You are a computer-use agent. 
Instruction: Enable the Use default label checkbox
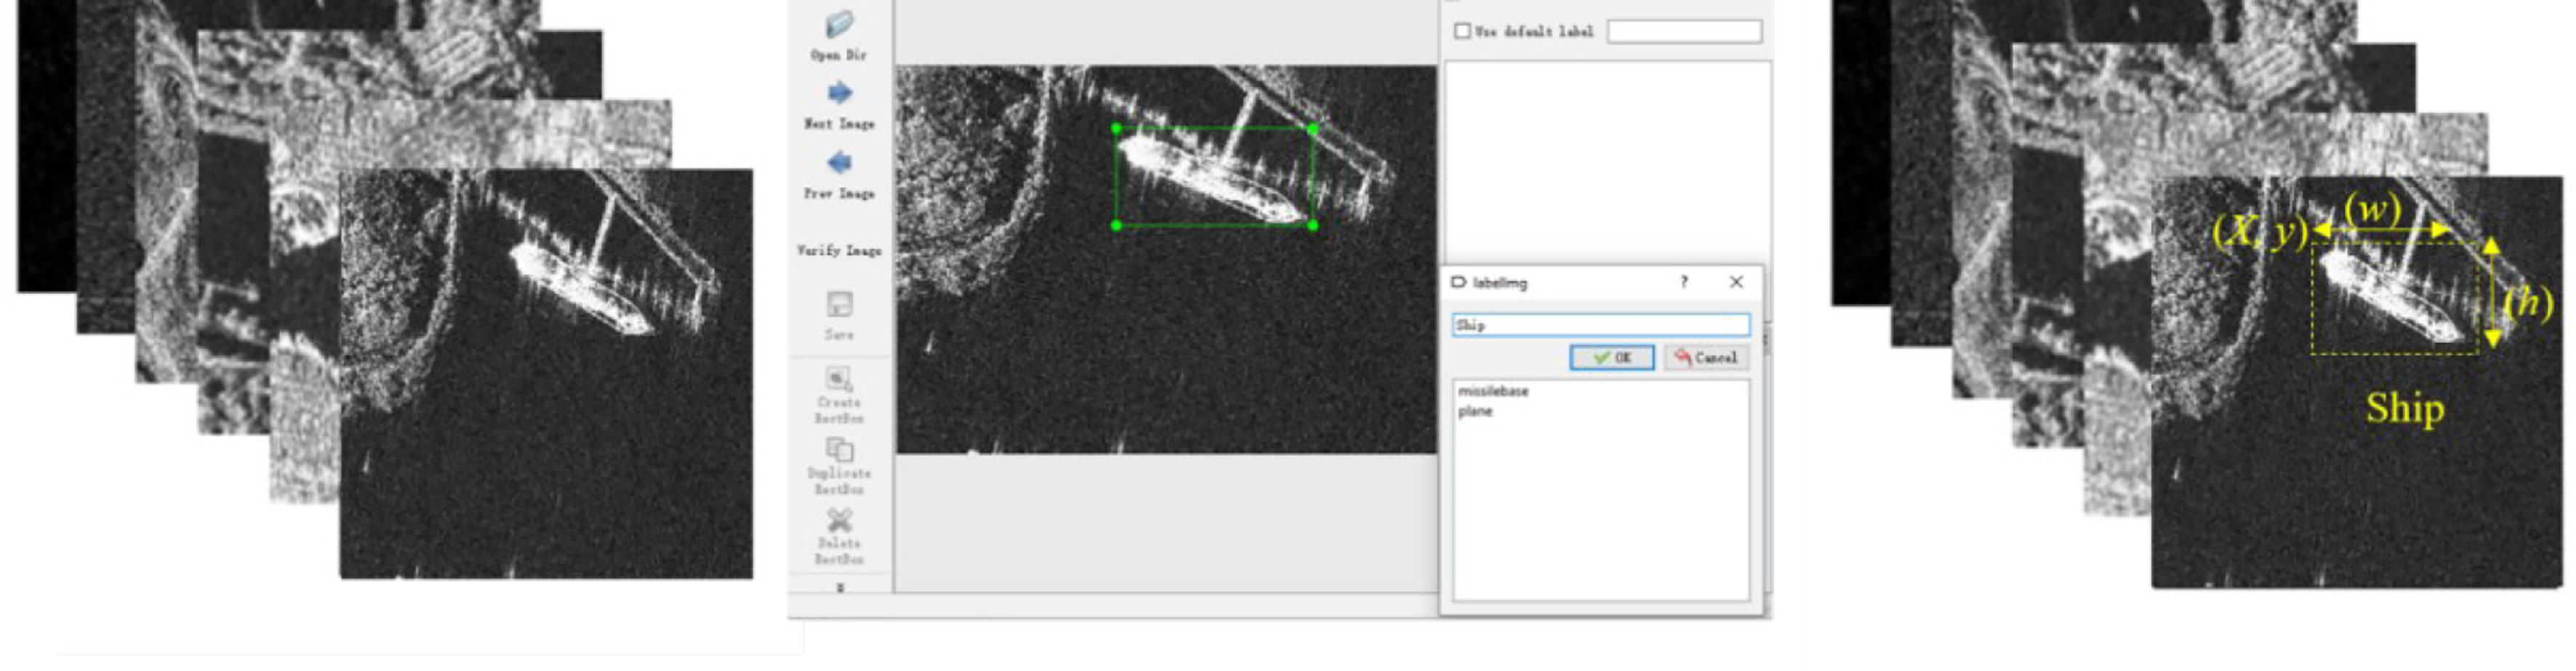point(1462,31)
